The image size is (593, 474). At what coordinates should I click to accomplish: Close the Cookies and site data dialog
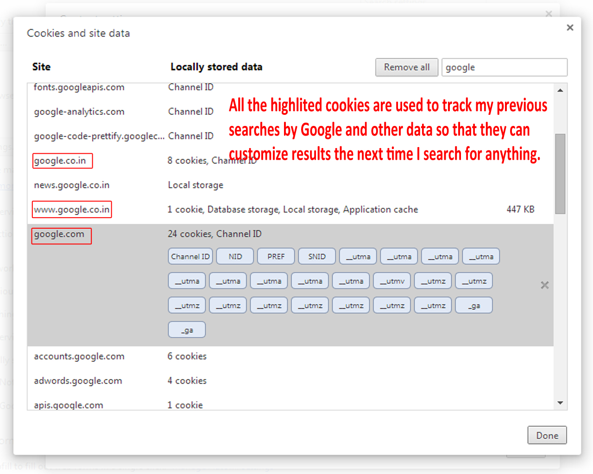point(570,28)
